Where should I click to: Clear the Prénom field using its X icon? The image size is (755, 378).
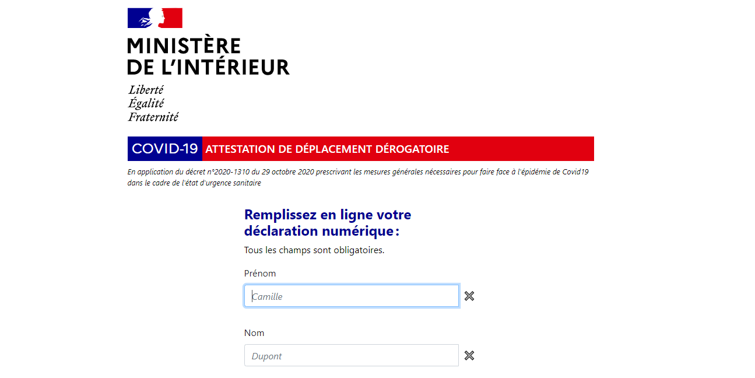click(x=469, y=296)
